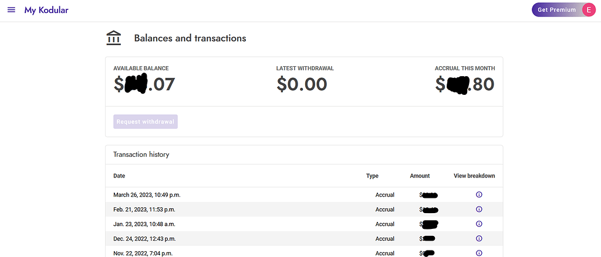601x257 pixels.
Task: Click Accrual type in Nov. 22 row
Action: click(x=385, y=253)
